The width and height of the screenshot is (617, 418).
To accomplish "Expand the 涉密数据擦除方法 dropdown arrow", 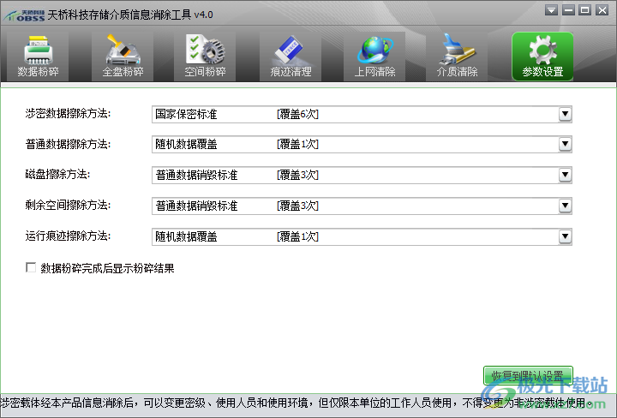I will tap(565, 114).
